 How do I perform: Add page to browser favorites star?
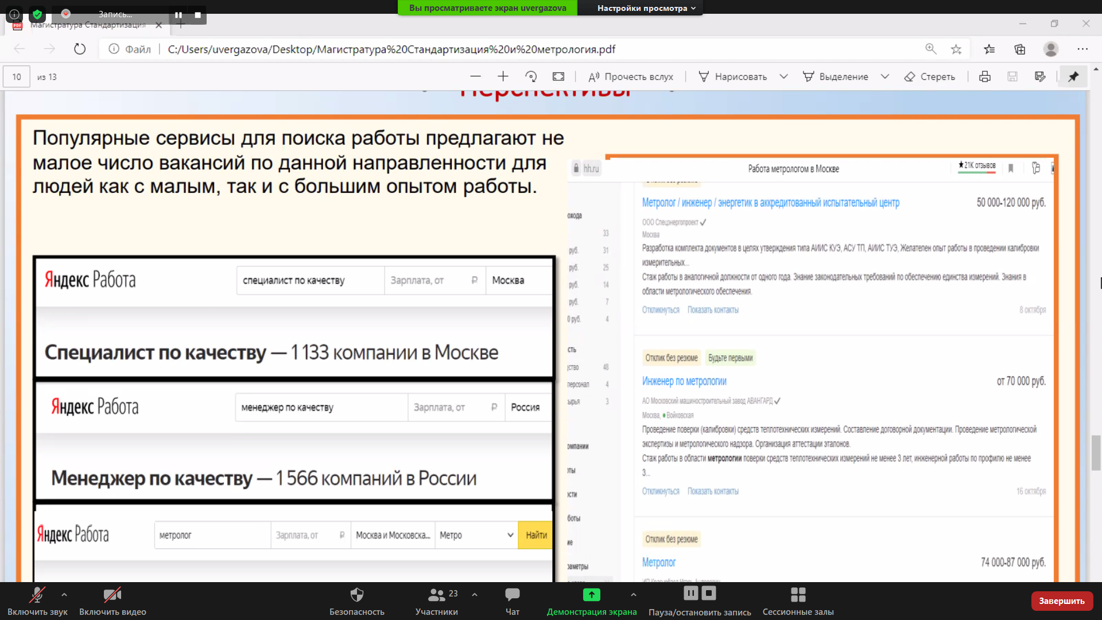[956, 49]
